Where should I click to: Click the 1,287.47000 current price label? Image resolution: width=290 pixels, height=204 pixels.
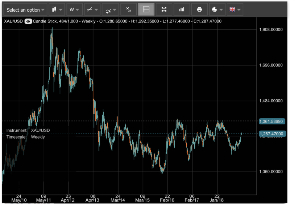click(272, 134)
